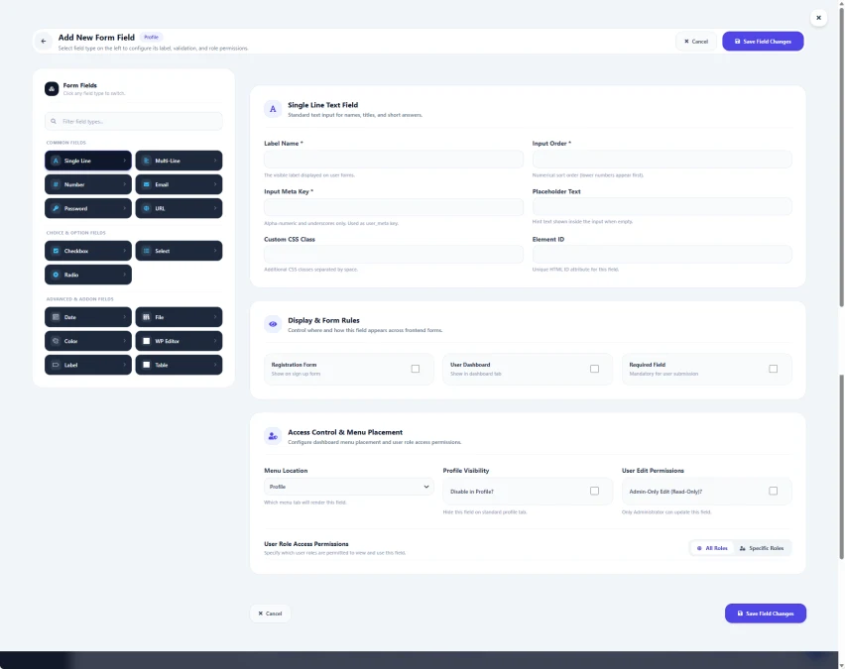Enable the User Dashboard checkbox
The height and width of the screenshot is (669, 845).
coord(594,369)
